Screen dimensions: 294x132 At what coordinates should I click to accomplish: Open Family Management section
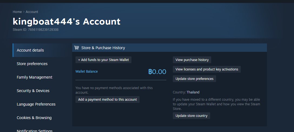pos(34,77)
